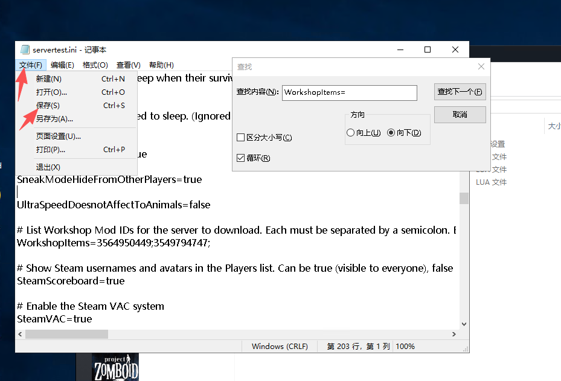Click the 查找内容 search text field
This screenshot has width=561, height=381.
[349, 92]
